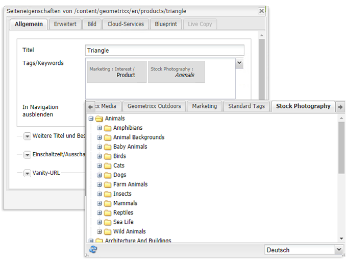
Task: Select the Sea Life tag
Action: (123, 222)
